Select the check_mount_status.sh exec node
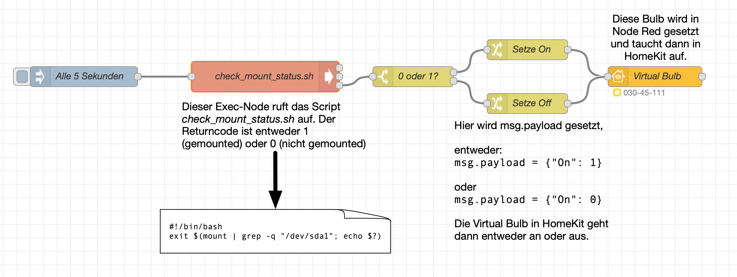Image resolution: width=737 pixels, height=277 pixels. (264, 76)
